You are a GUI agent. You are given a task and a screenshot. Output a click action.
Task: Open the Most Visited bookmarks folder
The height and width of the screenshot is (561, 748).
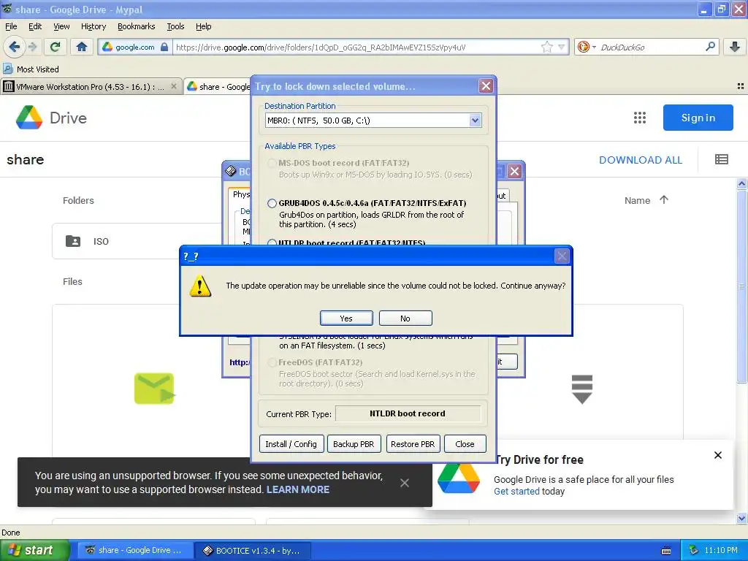tap(31, 69)
